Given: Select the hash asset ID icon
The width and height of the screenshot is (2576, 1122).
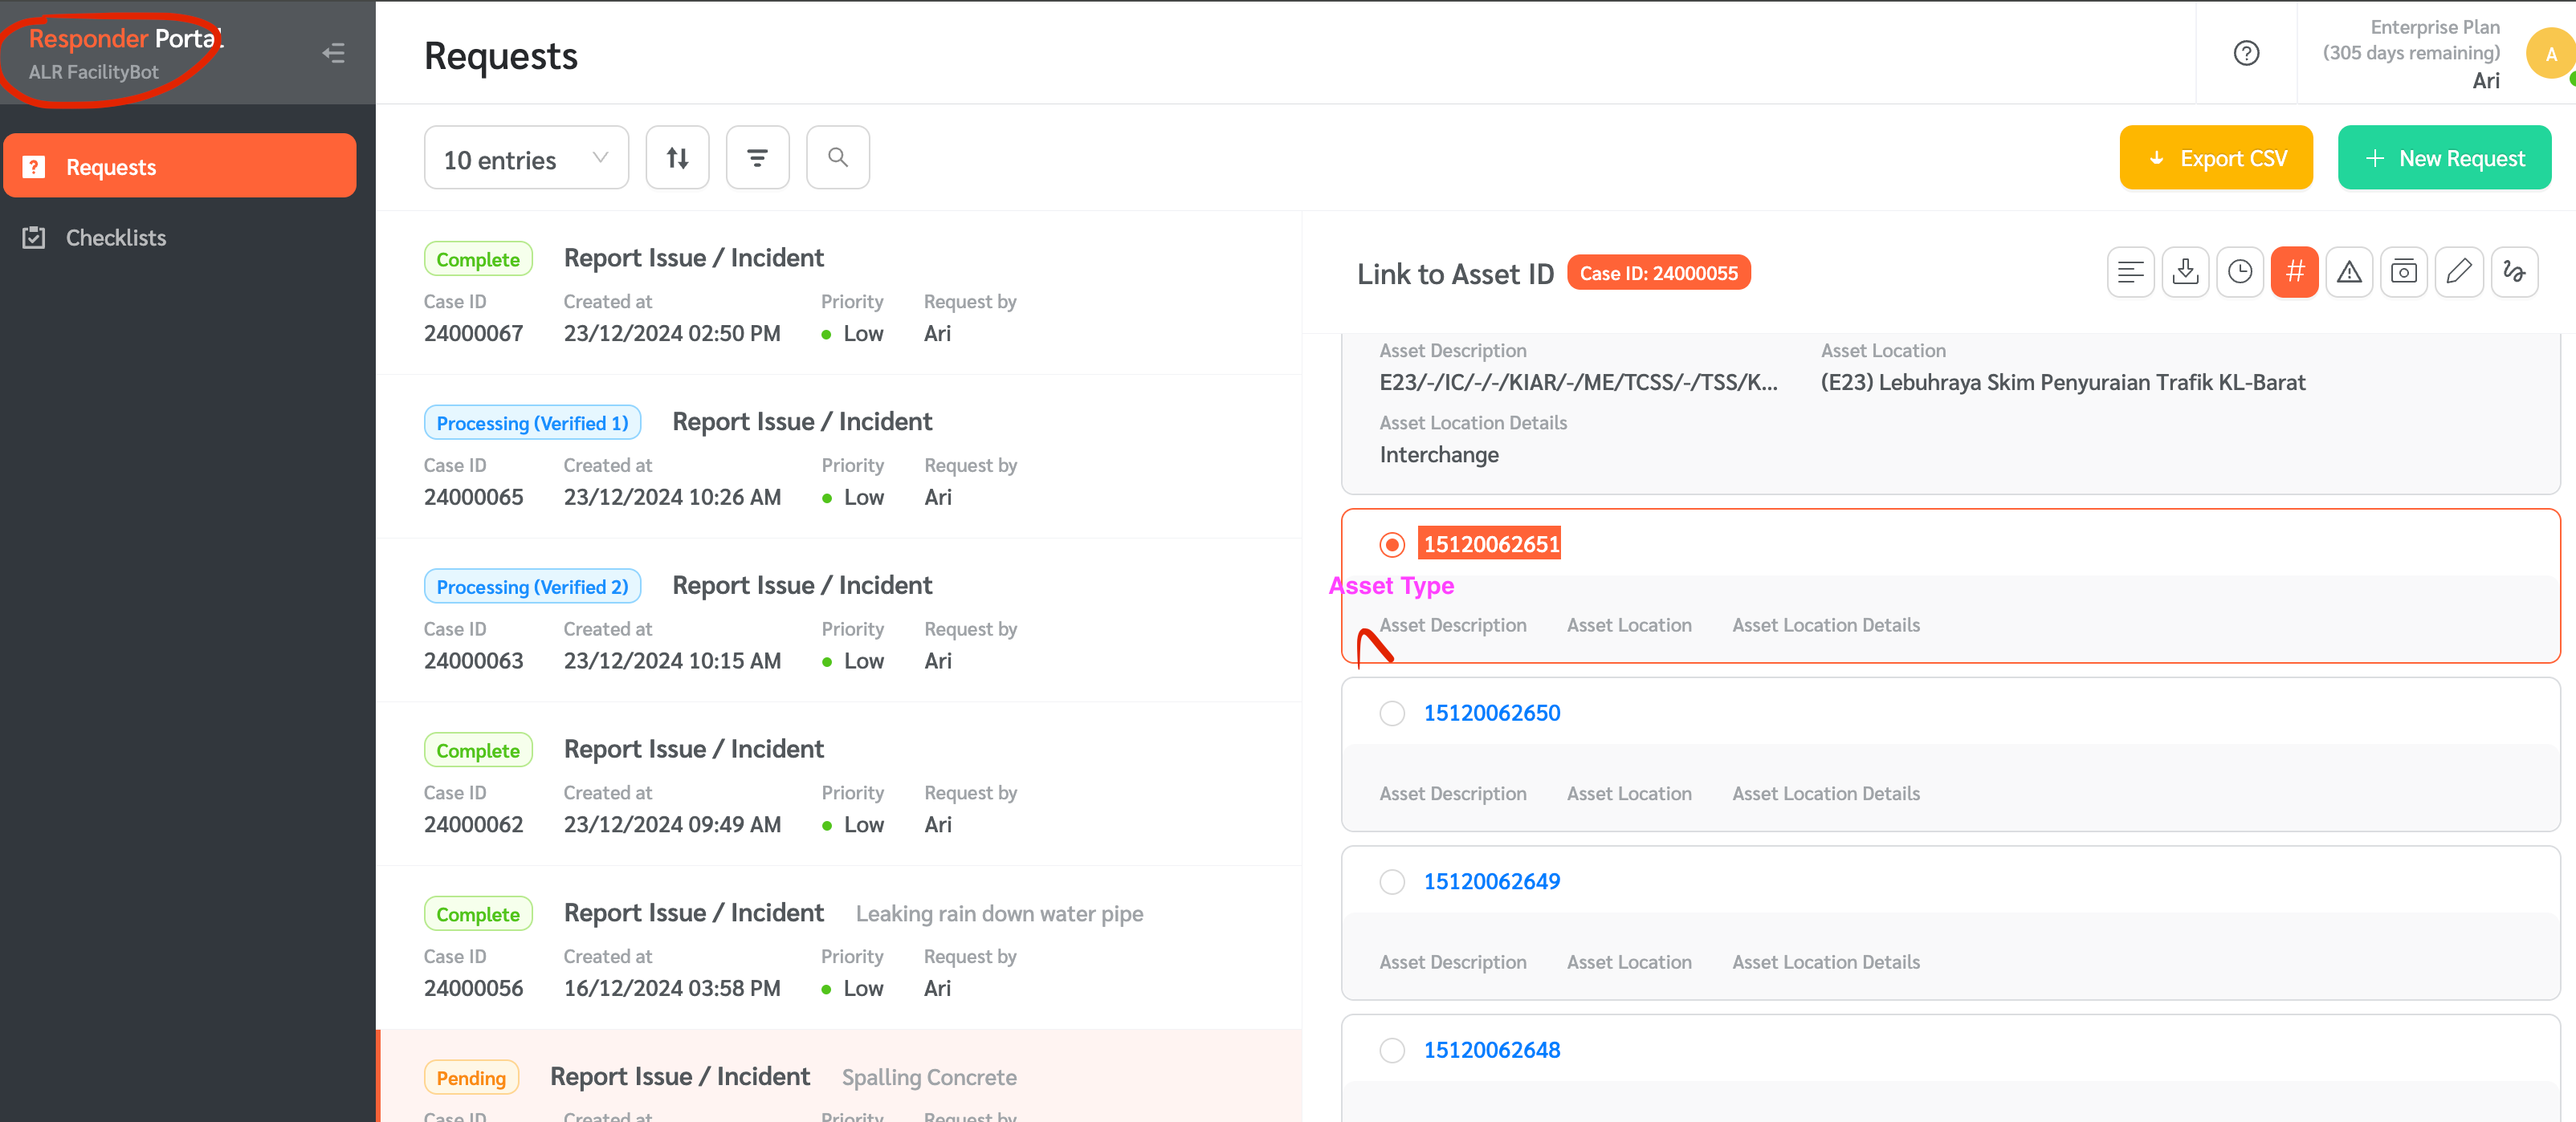Looking at the screenshot, I should 2294,272.
